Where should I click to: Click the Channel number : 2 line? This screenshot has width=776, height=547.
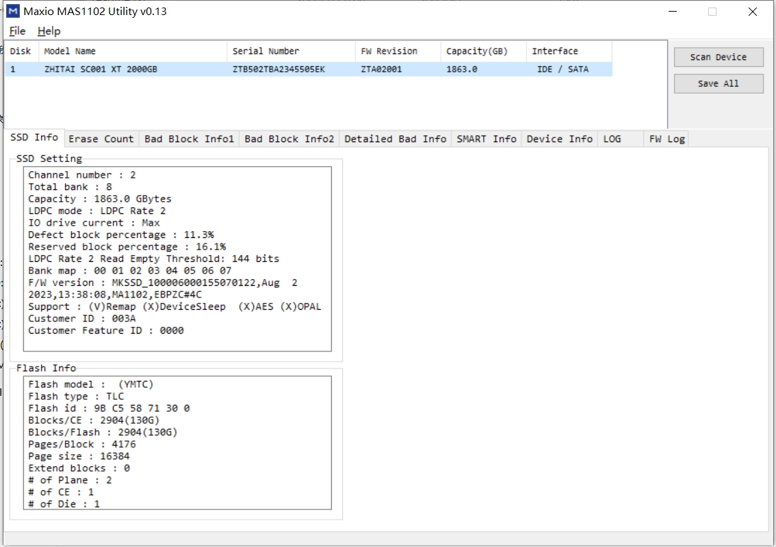[81, 175]
